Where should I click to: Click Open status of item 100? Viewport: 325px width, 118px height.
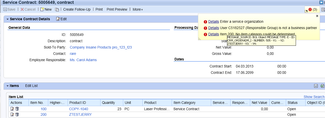click(292, 109)
